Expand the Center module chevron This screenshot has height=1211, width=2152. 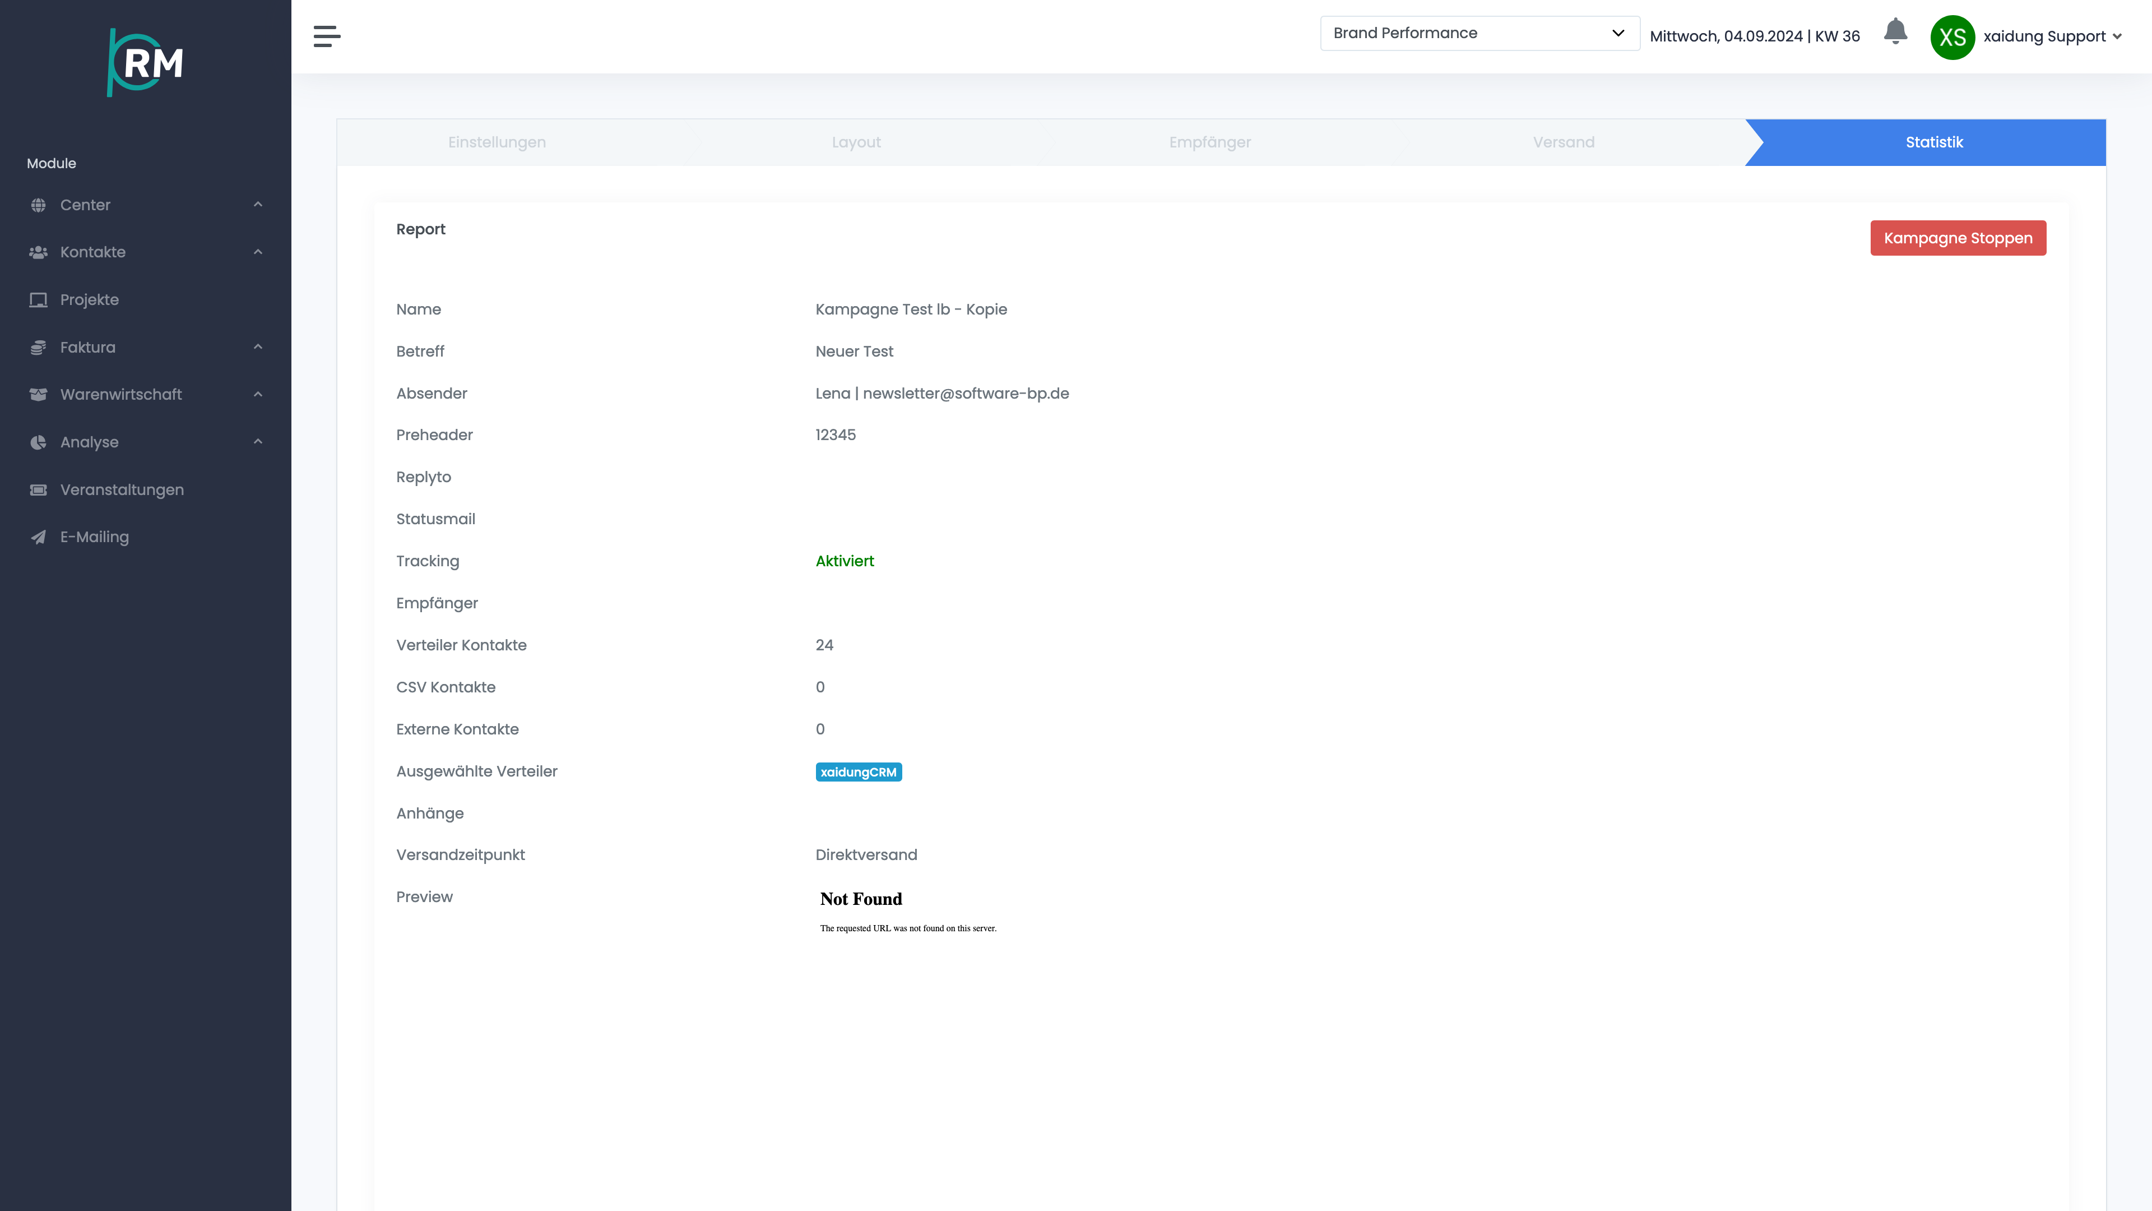[x=258, y=205]
